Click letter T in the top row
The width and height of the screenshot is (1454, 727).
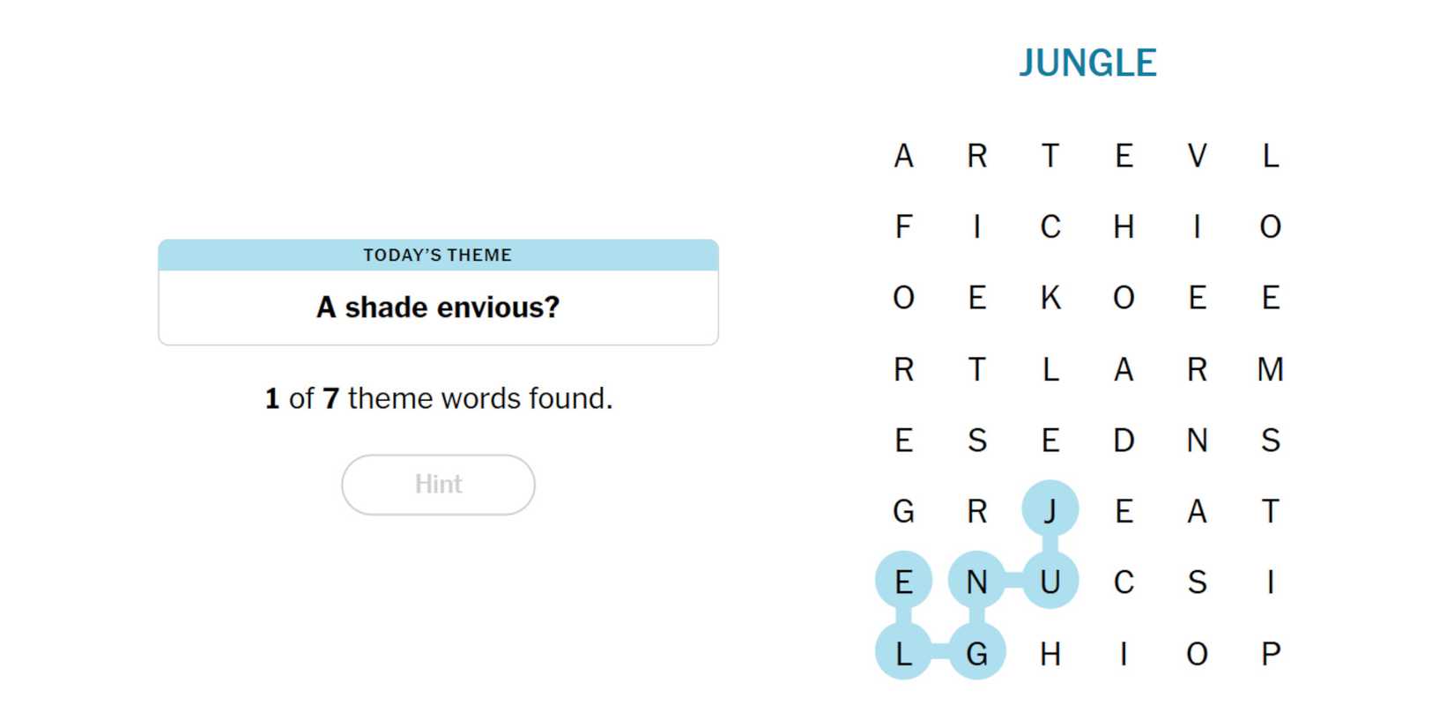click(x=1050, y=156)
